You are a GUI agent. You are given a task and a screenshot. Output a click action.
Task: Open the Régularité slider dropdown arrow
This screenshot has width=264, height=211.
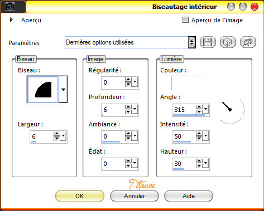(135, 82)
